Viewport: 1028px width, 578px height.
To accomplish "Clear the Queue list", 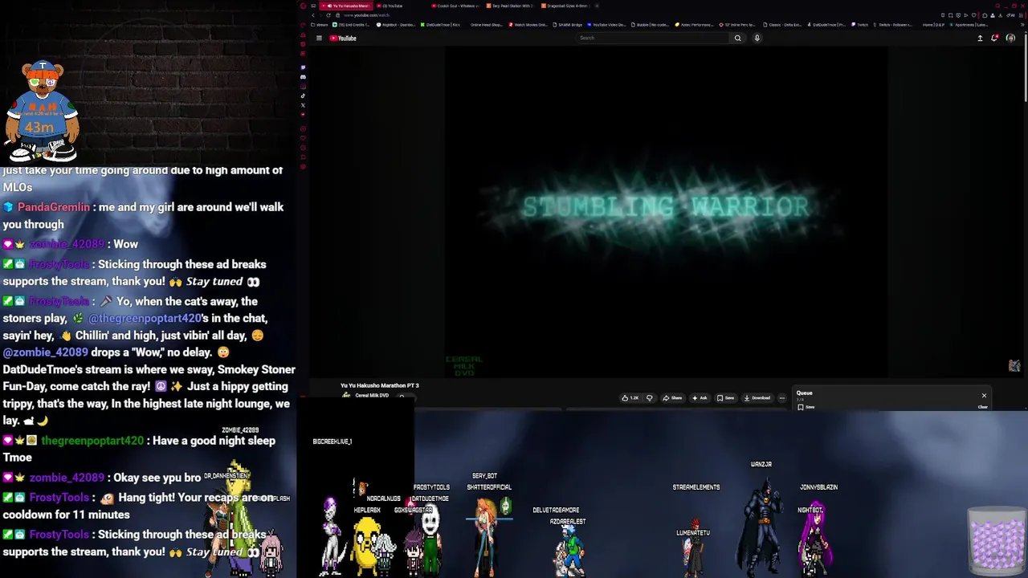I will tap(982, 407).
